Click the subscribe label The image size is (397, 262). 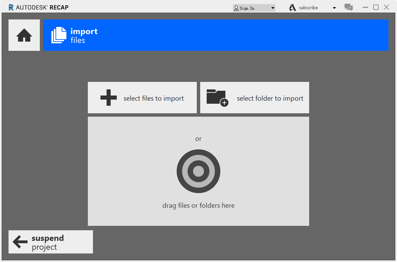308,8
